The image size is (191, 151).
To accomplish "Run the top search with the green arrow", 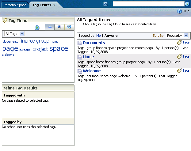I will (x=187, y=4).
